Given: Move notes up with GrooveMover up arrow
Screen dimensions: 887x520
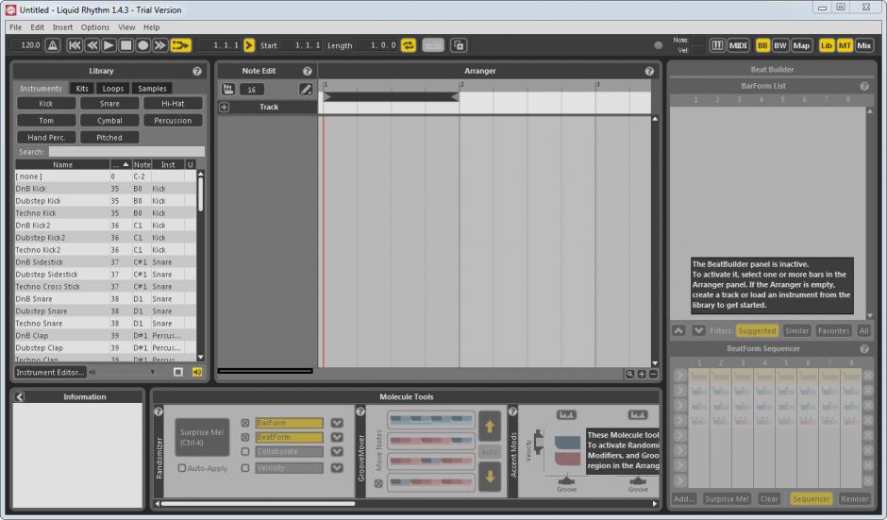Looking at the screenshot, I should (x=490, y=427).
